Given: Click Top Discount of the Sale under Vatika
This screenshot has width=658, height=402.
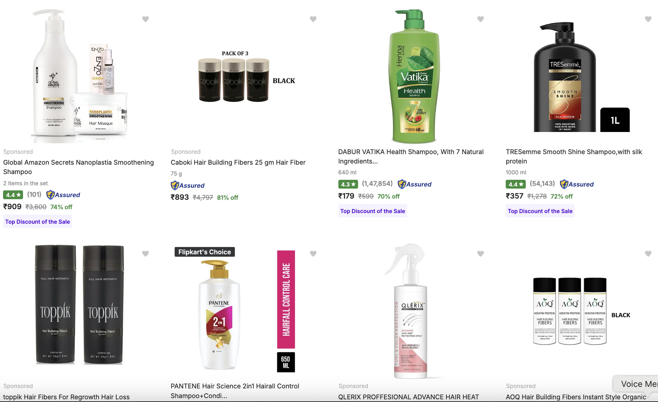Looking at the screenshot, I should click(372, 211).
